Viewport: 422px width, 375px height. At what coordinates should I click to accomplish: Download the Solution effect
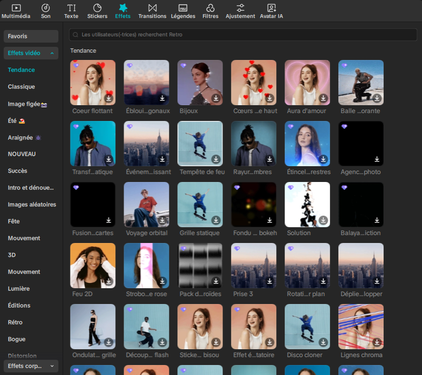tap(323, 220)
